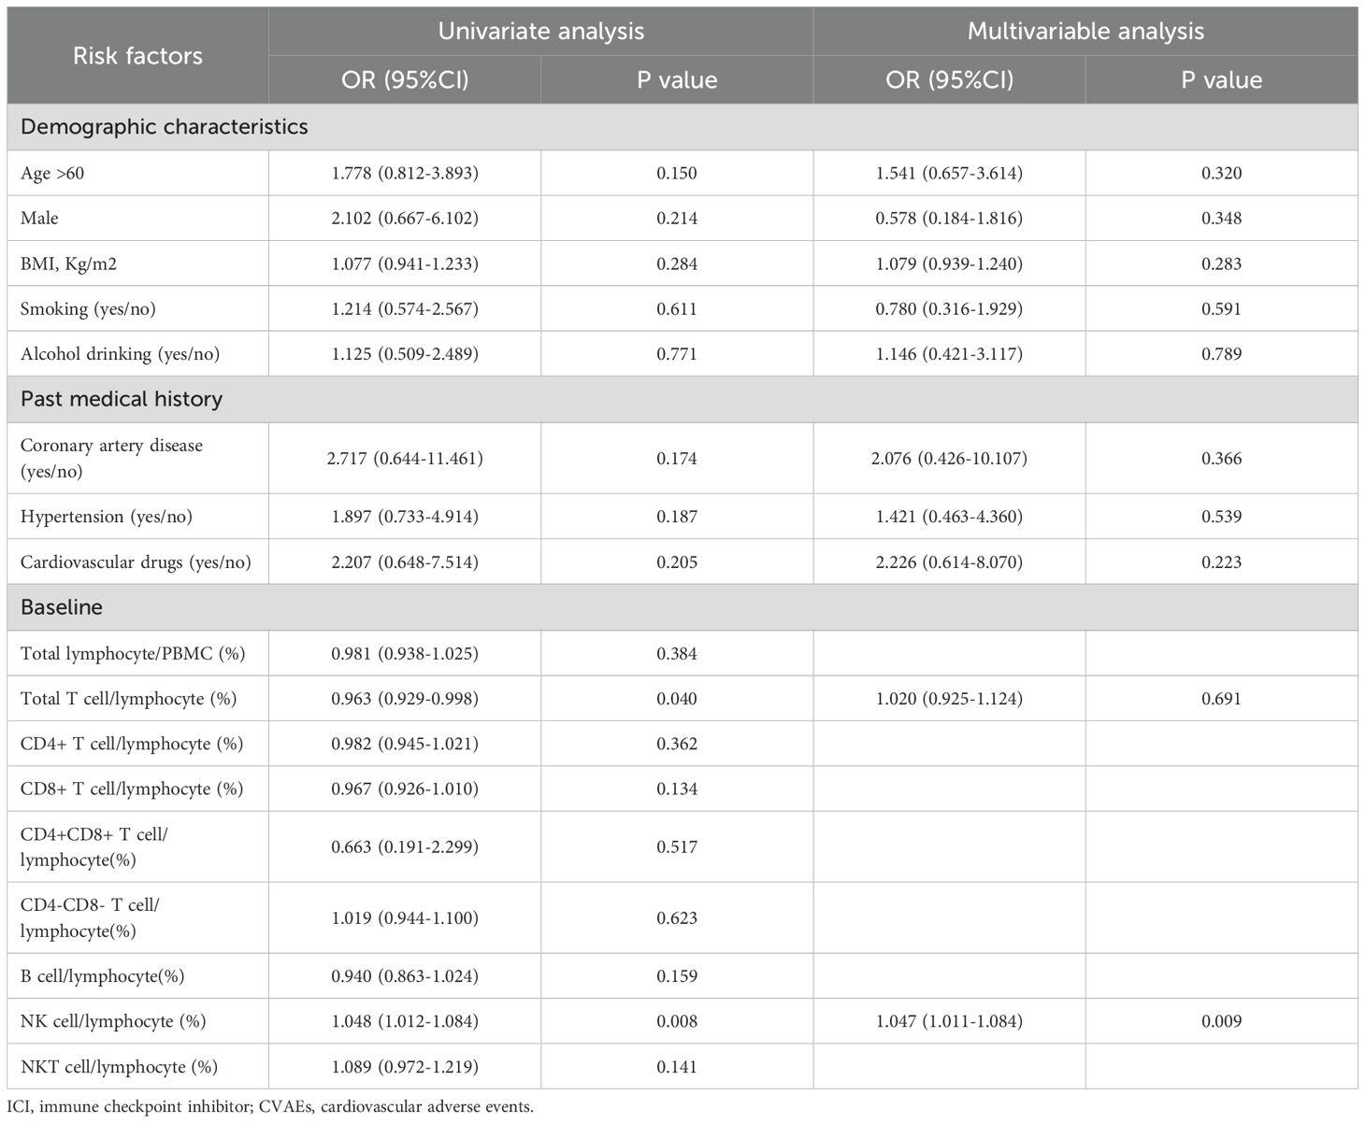Screen dimensions: 1365x1123
Task: Select 'CD4-CD8- T cell/ lymphocyte(%)' label
Action: (x=90, y=917)
